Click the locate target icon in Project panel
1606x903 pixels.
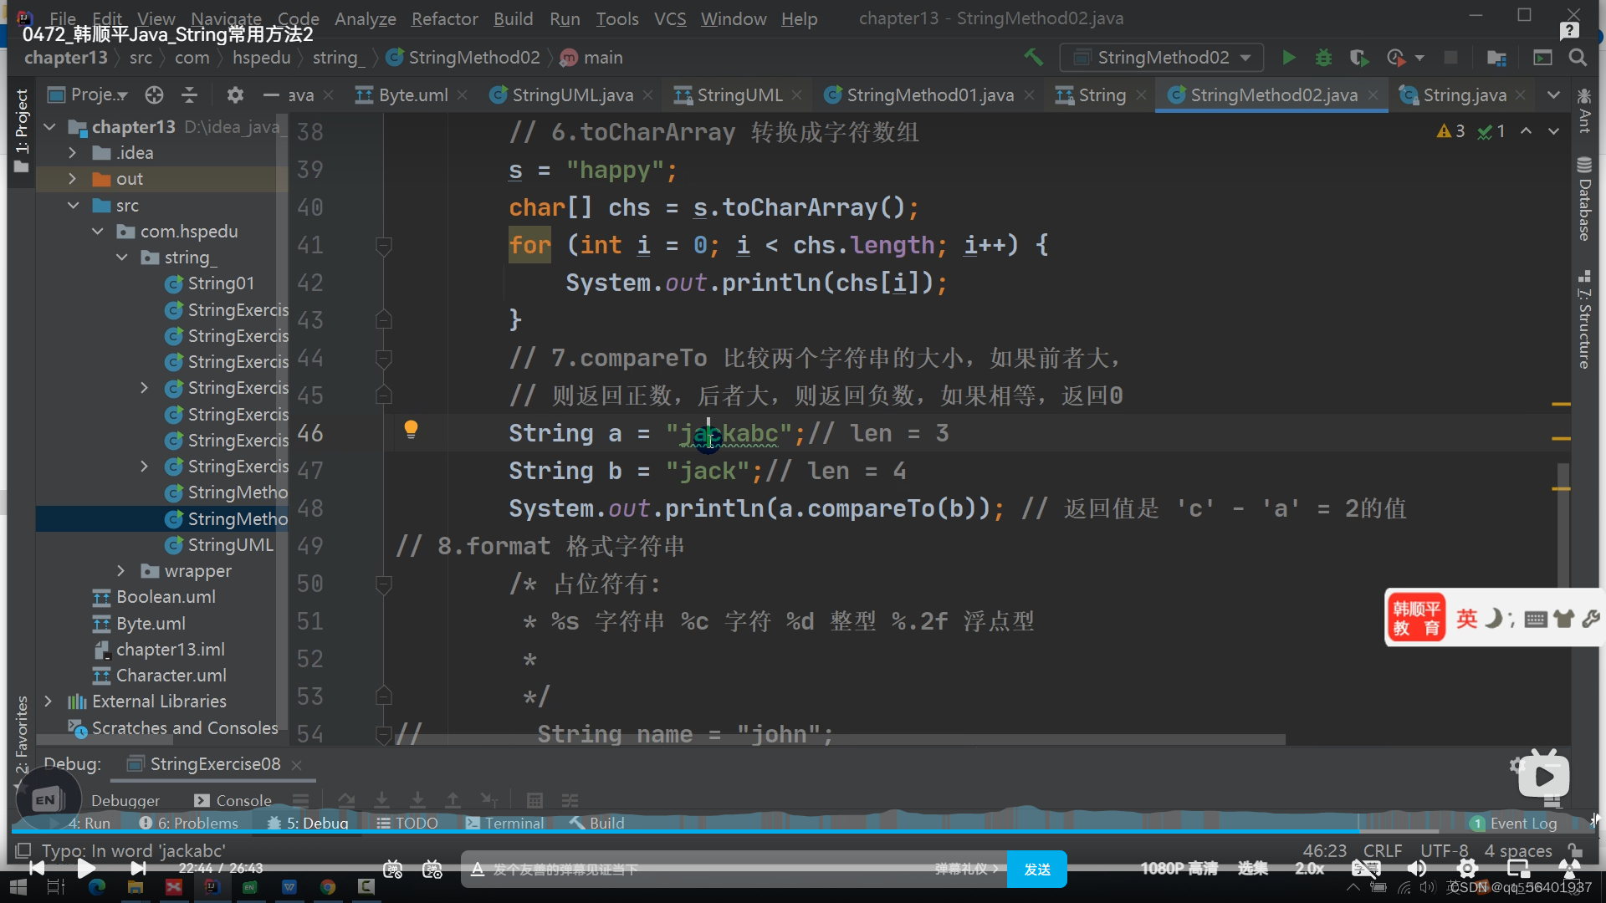tap(154, 95)
